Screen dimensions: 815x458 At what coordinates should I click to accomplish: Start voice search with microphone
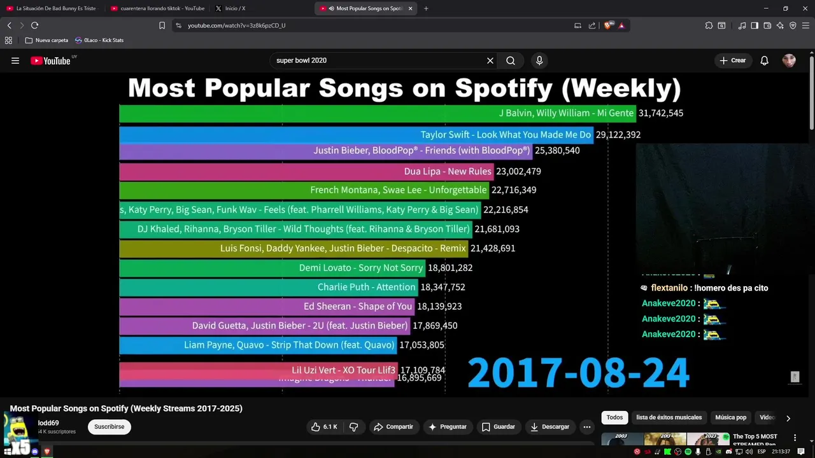[x=539, y=60]
